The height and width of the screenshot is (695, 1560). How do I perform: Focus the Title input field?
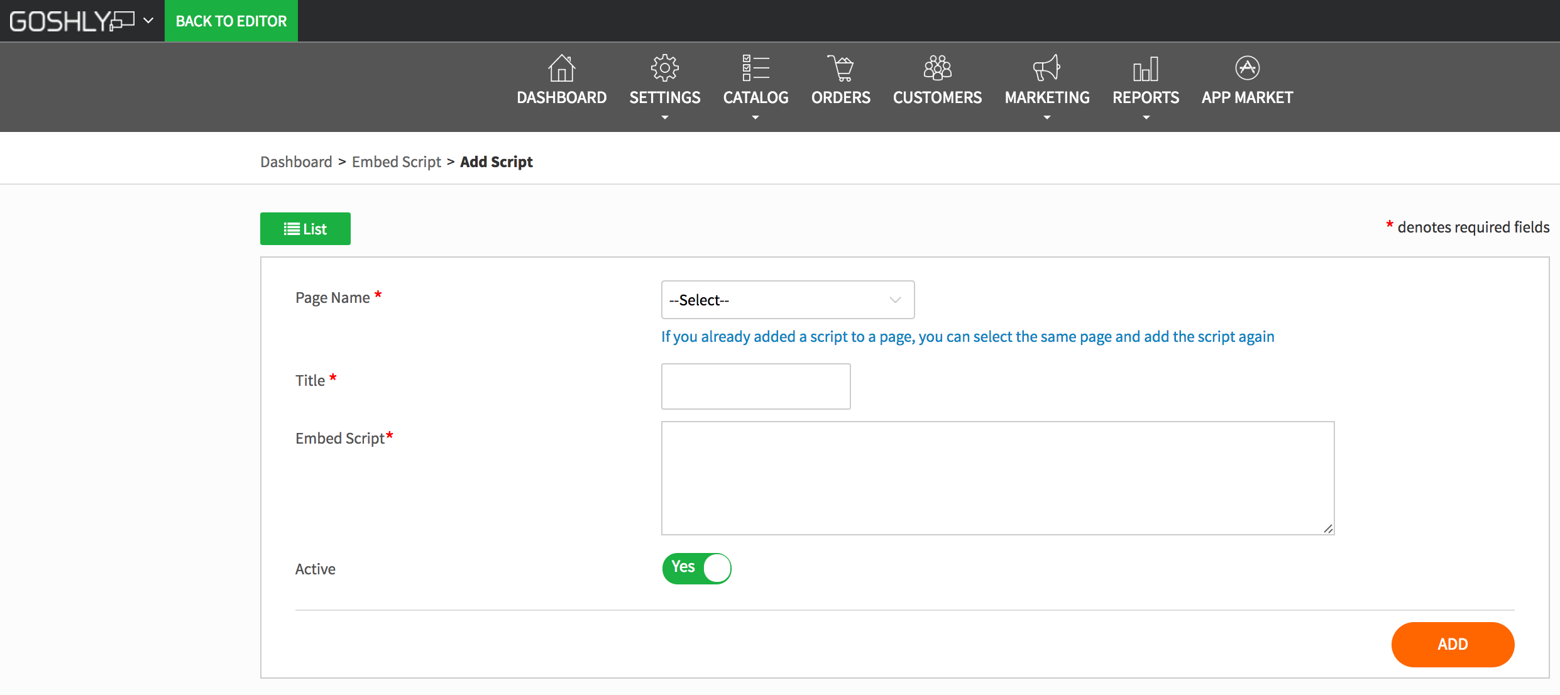coord(755,386)
